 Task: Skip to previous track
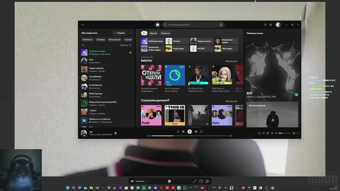tap(183, 132)
